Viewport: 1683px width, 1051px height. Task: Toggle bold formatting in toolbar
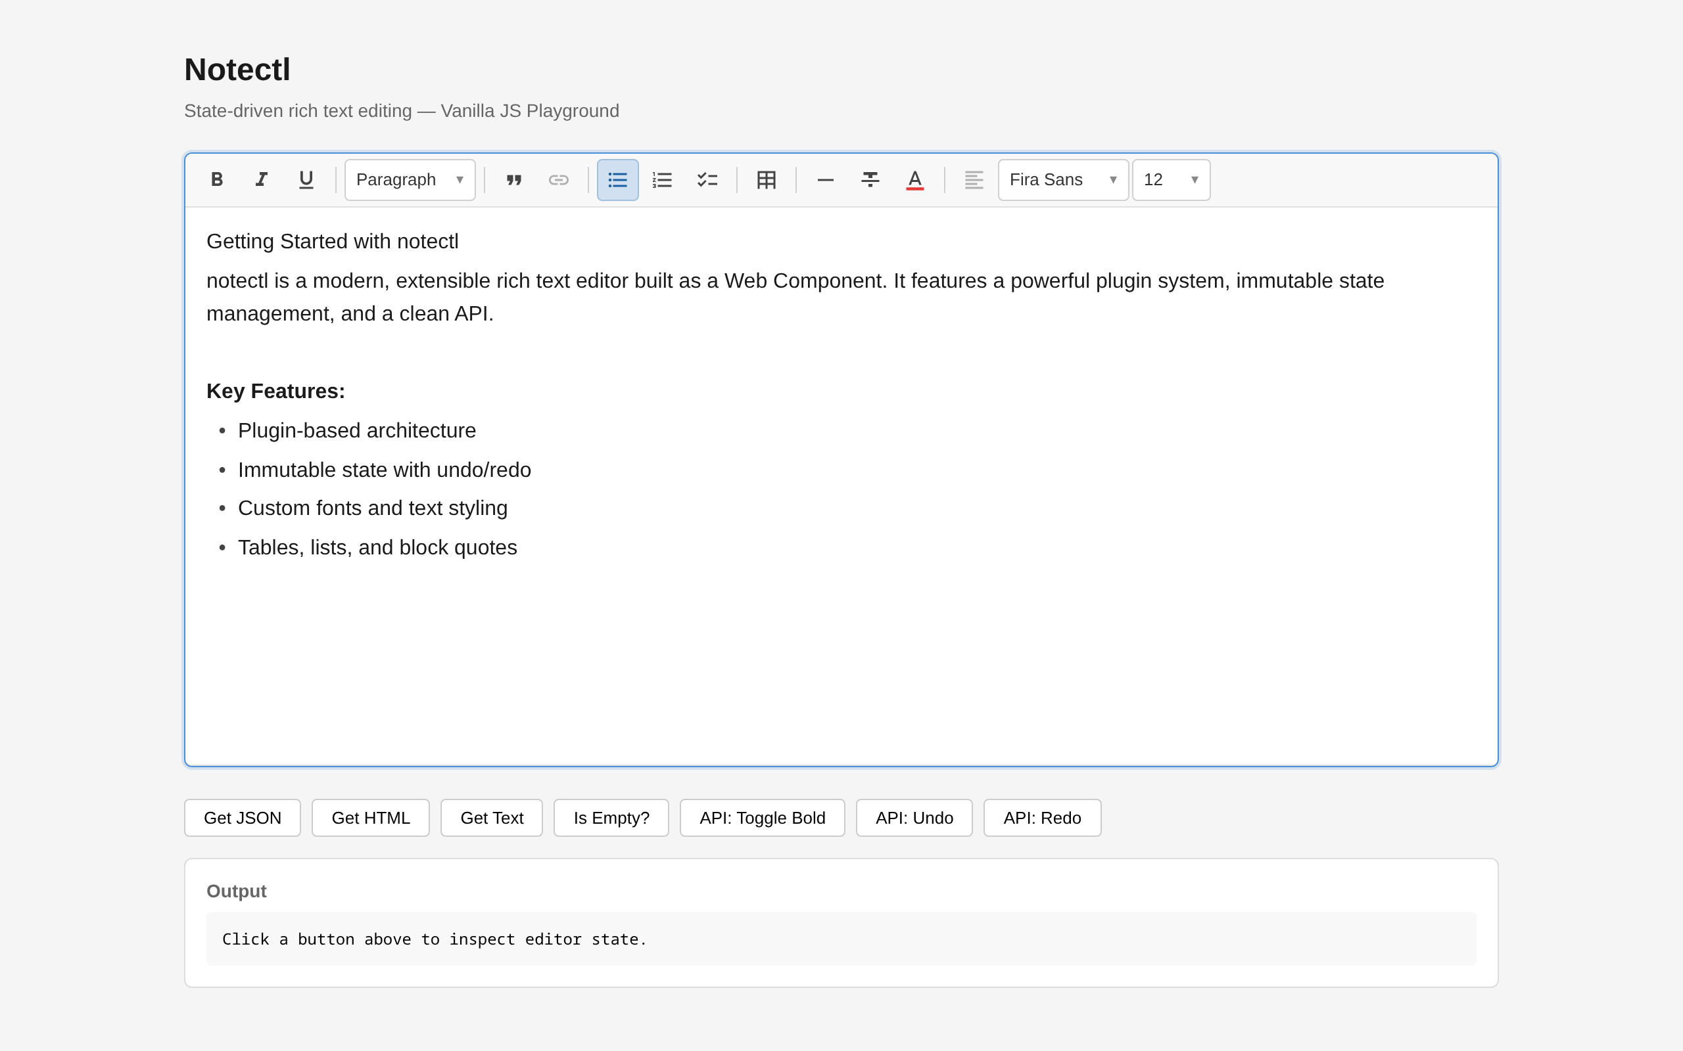(x=216, y=180)
